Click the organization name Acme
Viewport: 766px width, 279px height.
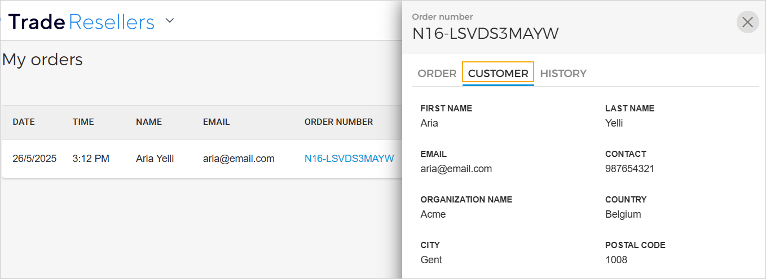[x=433, y=214]
